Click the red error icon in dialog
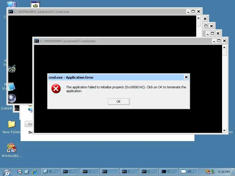The width and height of the screenshot is (235, 176). 56,89
